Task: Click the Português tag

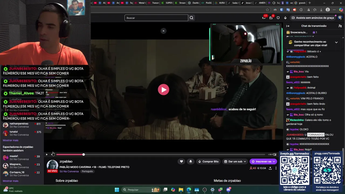Action: [87, 171]
